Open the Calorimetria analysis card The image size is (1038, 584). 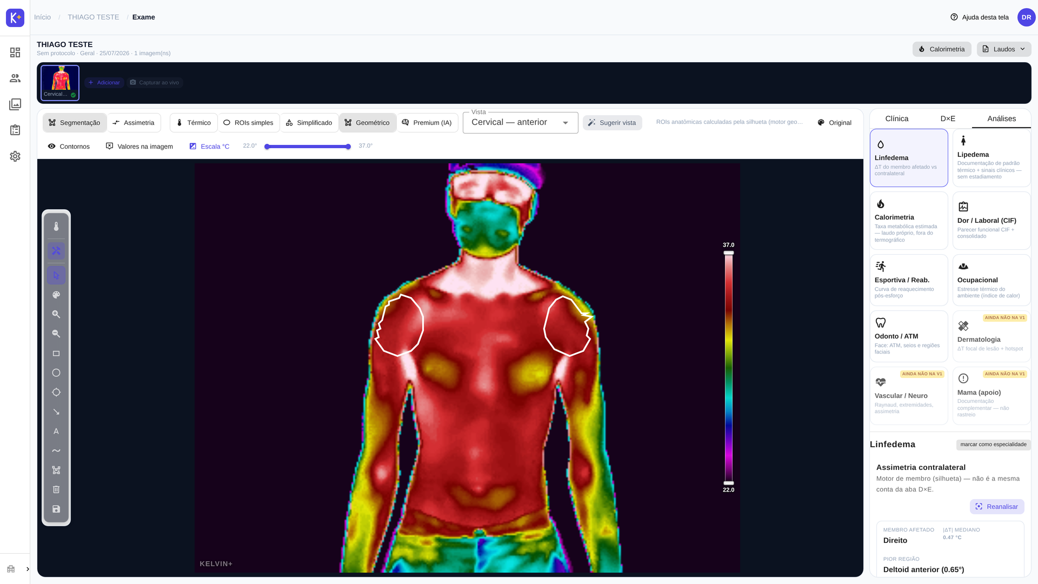[x=909, y=221]
